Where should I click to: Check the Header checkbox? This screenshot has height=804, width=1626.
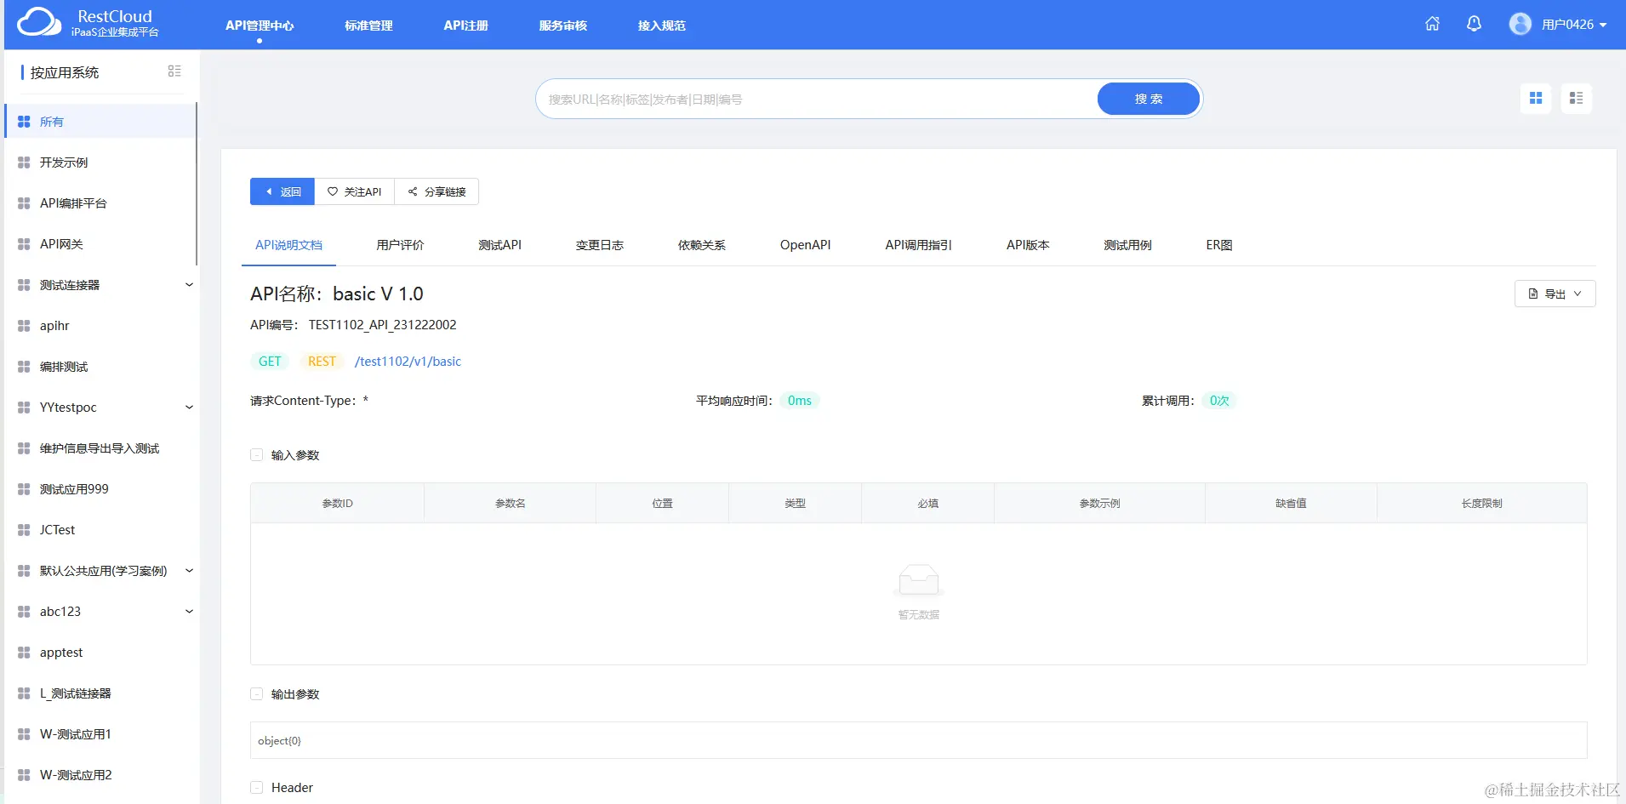point(257,788)
